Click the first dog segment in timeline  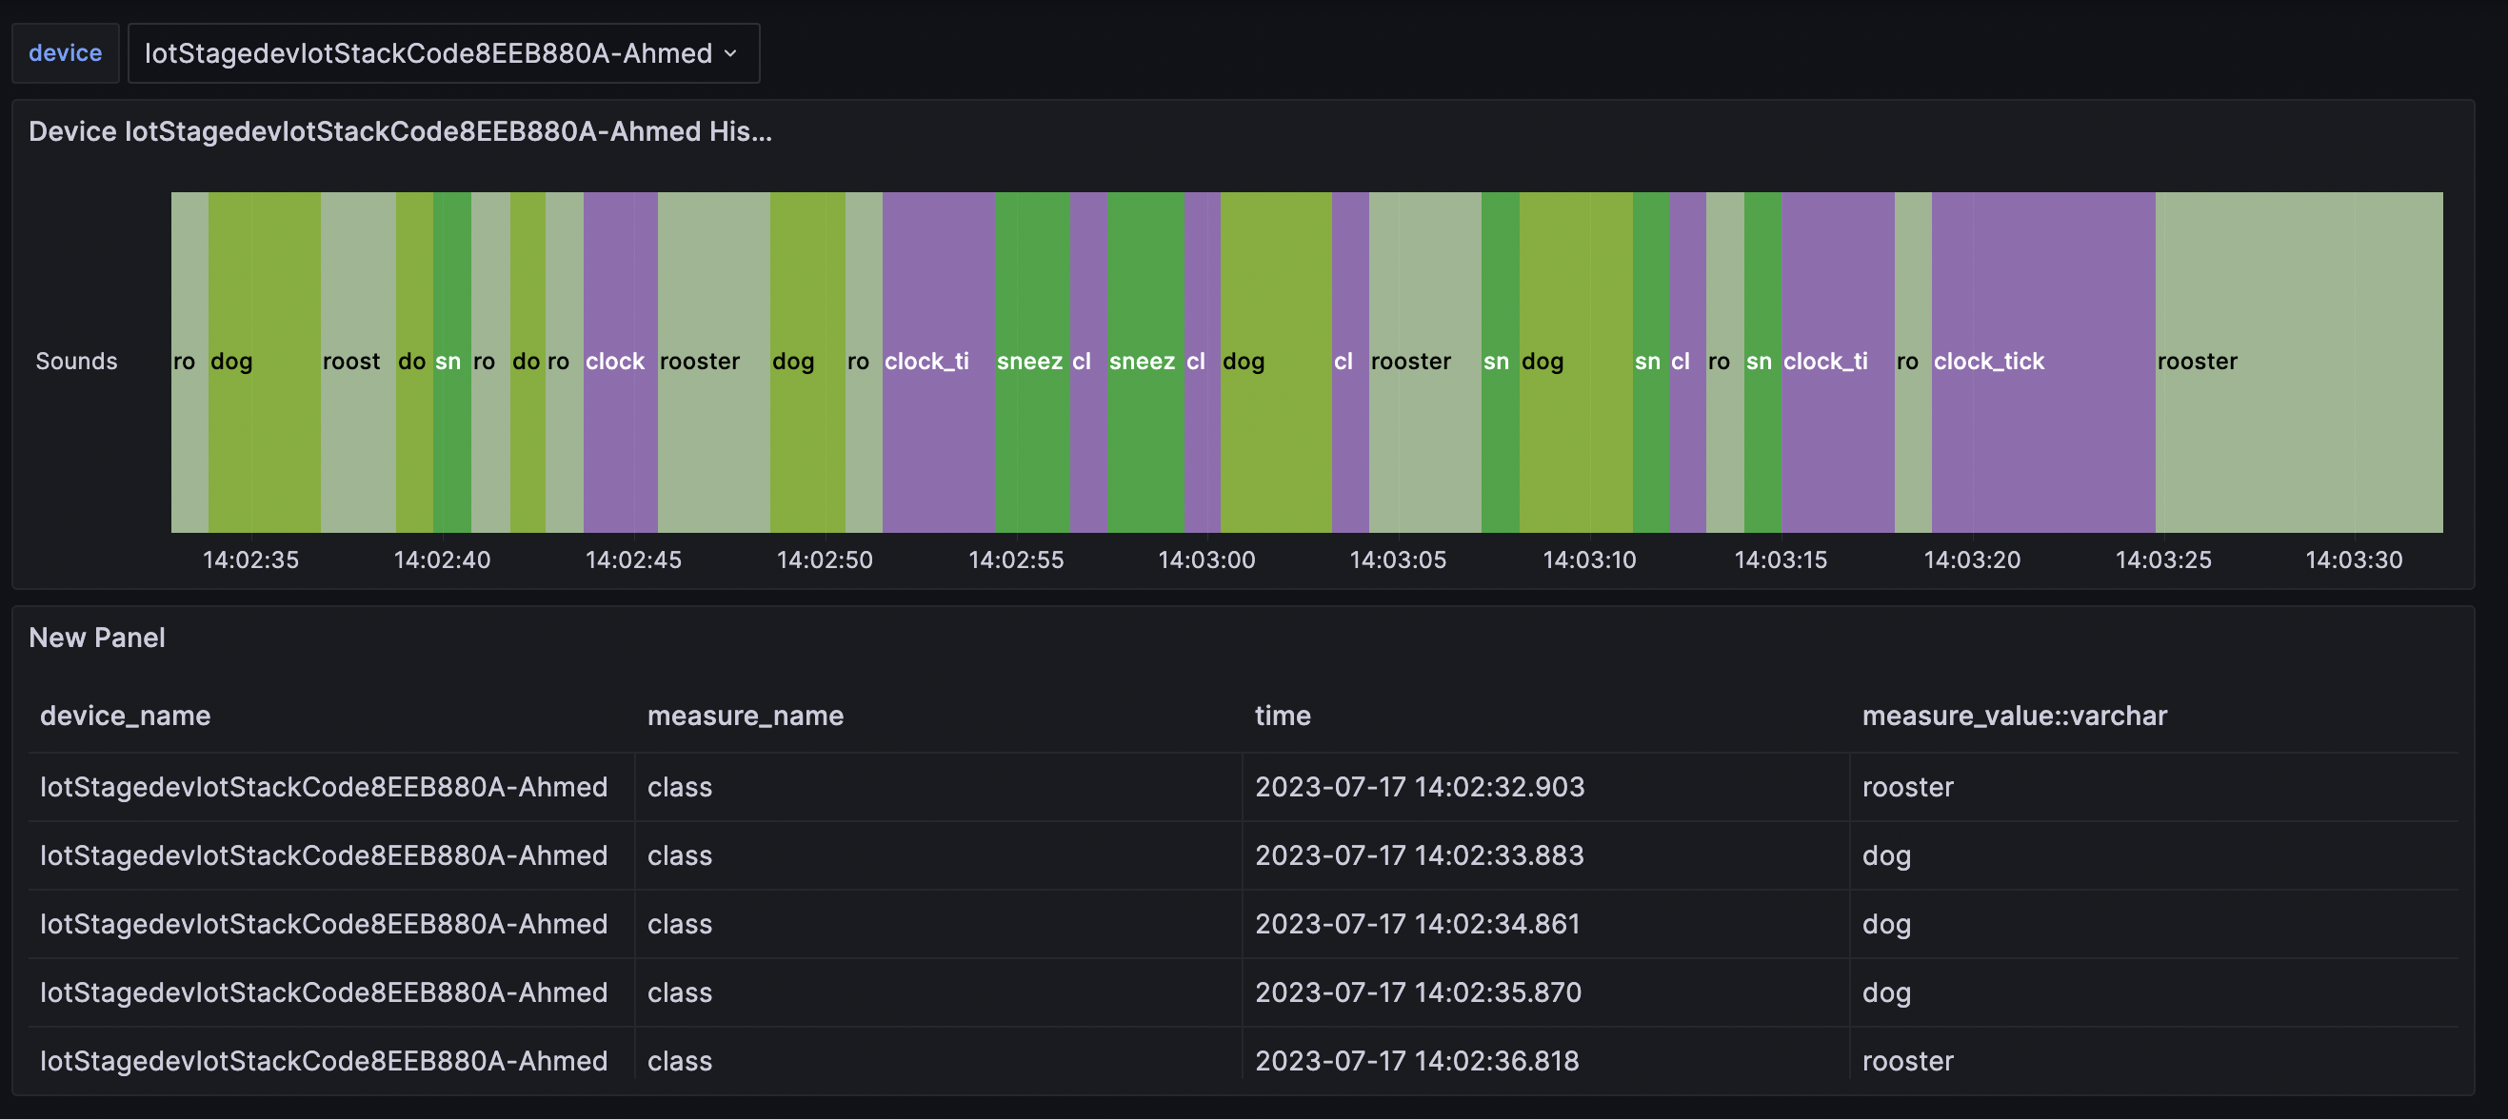pyautogui.click(x=264, y=361)
